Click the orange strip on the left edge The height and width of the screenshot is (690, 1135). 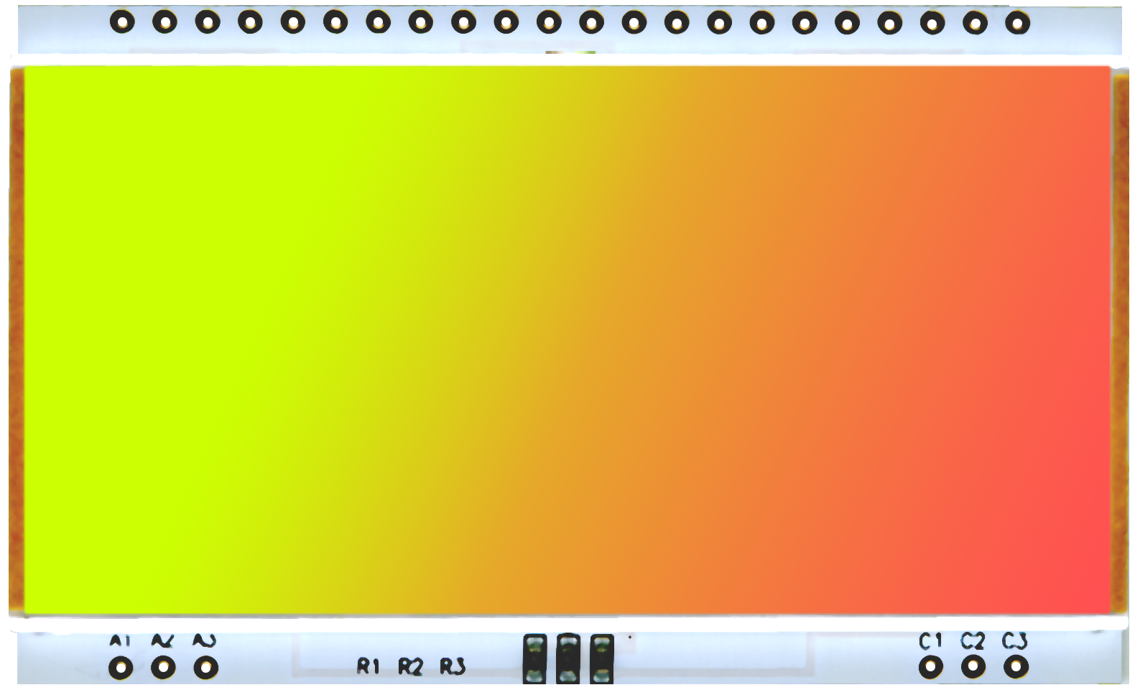coord(16,337)
